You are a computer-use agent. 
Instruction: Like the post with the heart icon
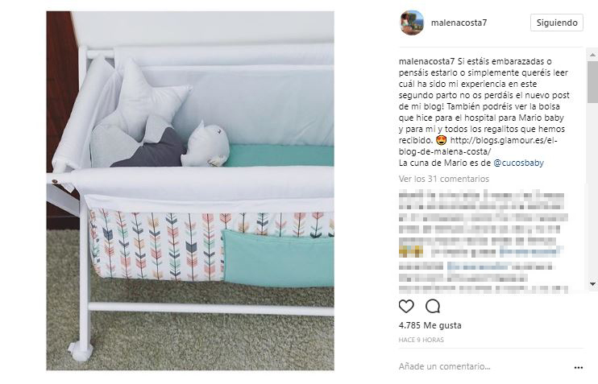click(406, 306)
